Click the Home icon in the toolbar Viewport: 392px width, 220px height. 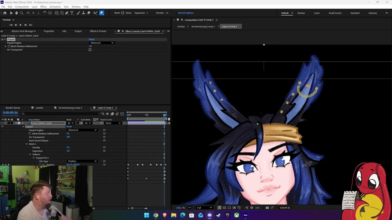pos(5,13)
